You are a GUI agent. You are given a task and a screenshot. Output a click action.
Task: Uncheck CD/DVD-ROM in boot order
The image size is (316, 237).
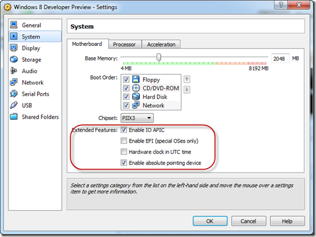126,88
